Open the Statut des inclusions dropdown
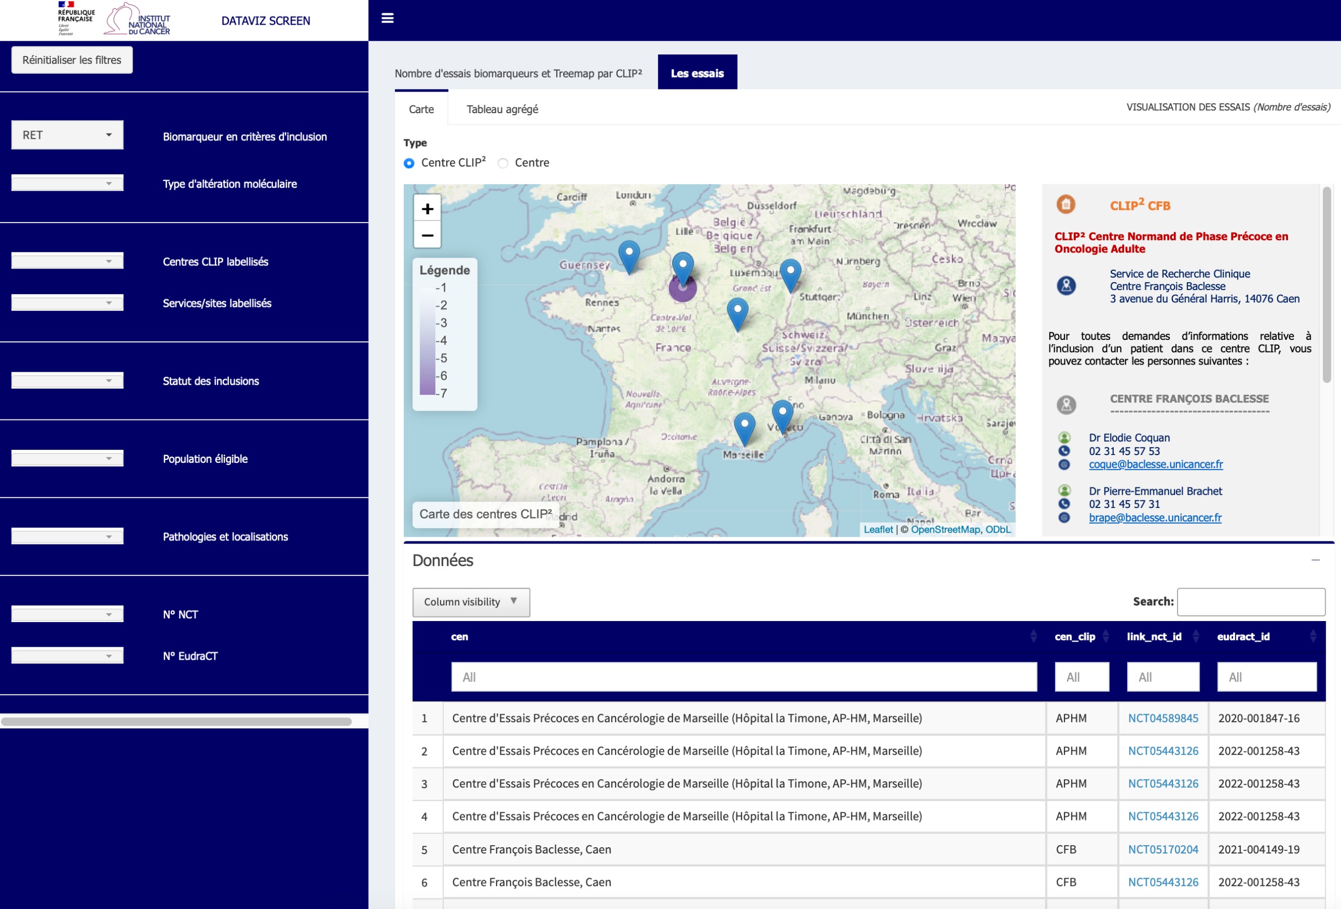 [68, 381]
